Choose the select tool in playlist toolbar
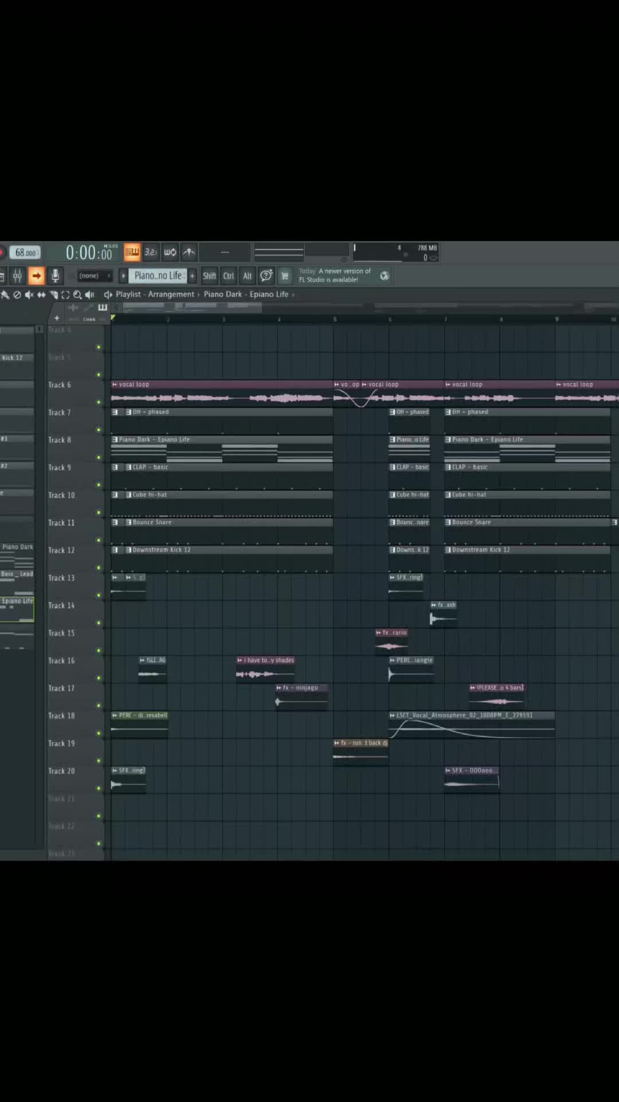Screen dimensions: 619x1102 click(65, 294)
